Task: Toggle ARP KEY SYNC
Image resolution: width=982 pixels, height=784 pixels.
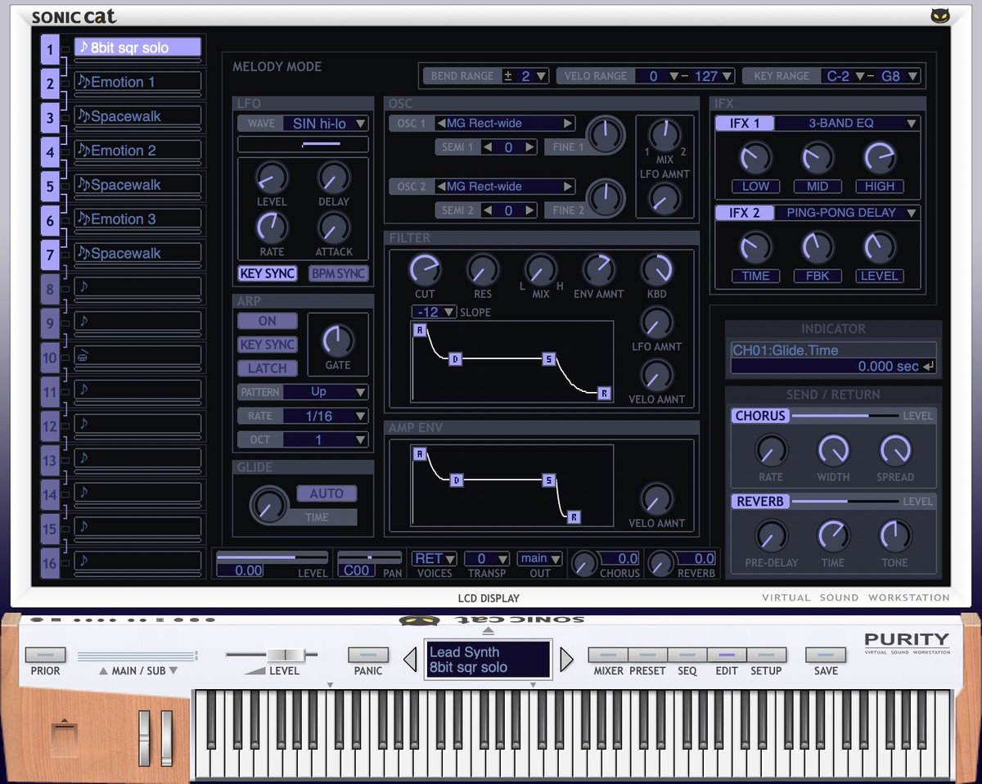Action: tap(268, 345)
